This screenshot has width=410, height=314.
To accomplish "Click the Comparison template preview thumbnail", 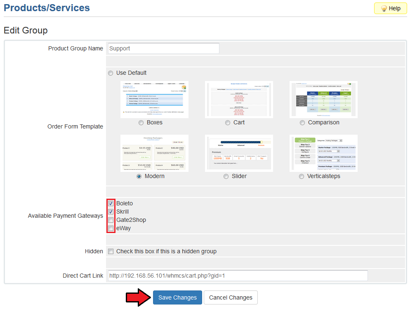I will pos(323,100).
